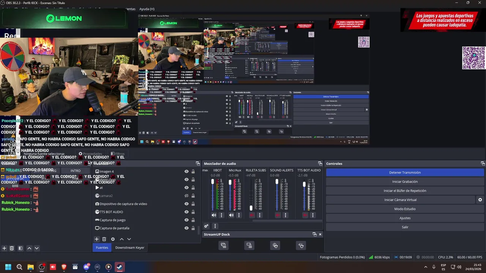486x273 pixels.
Task: Unlock the Imagen 4 source
Action: (x=193, y=171)
